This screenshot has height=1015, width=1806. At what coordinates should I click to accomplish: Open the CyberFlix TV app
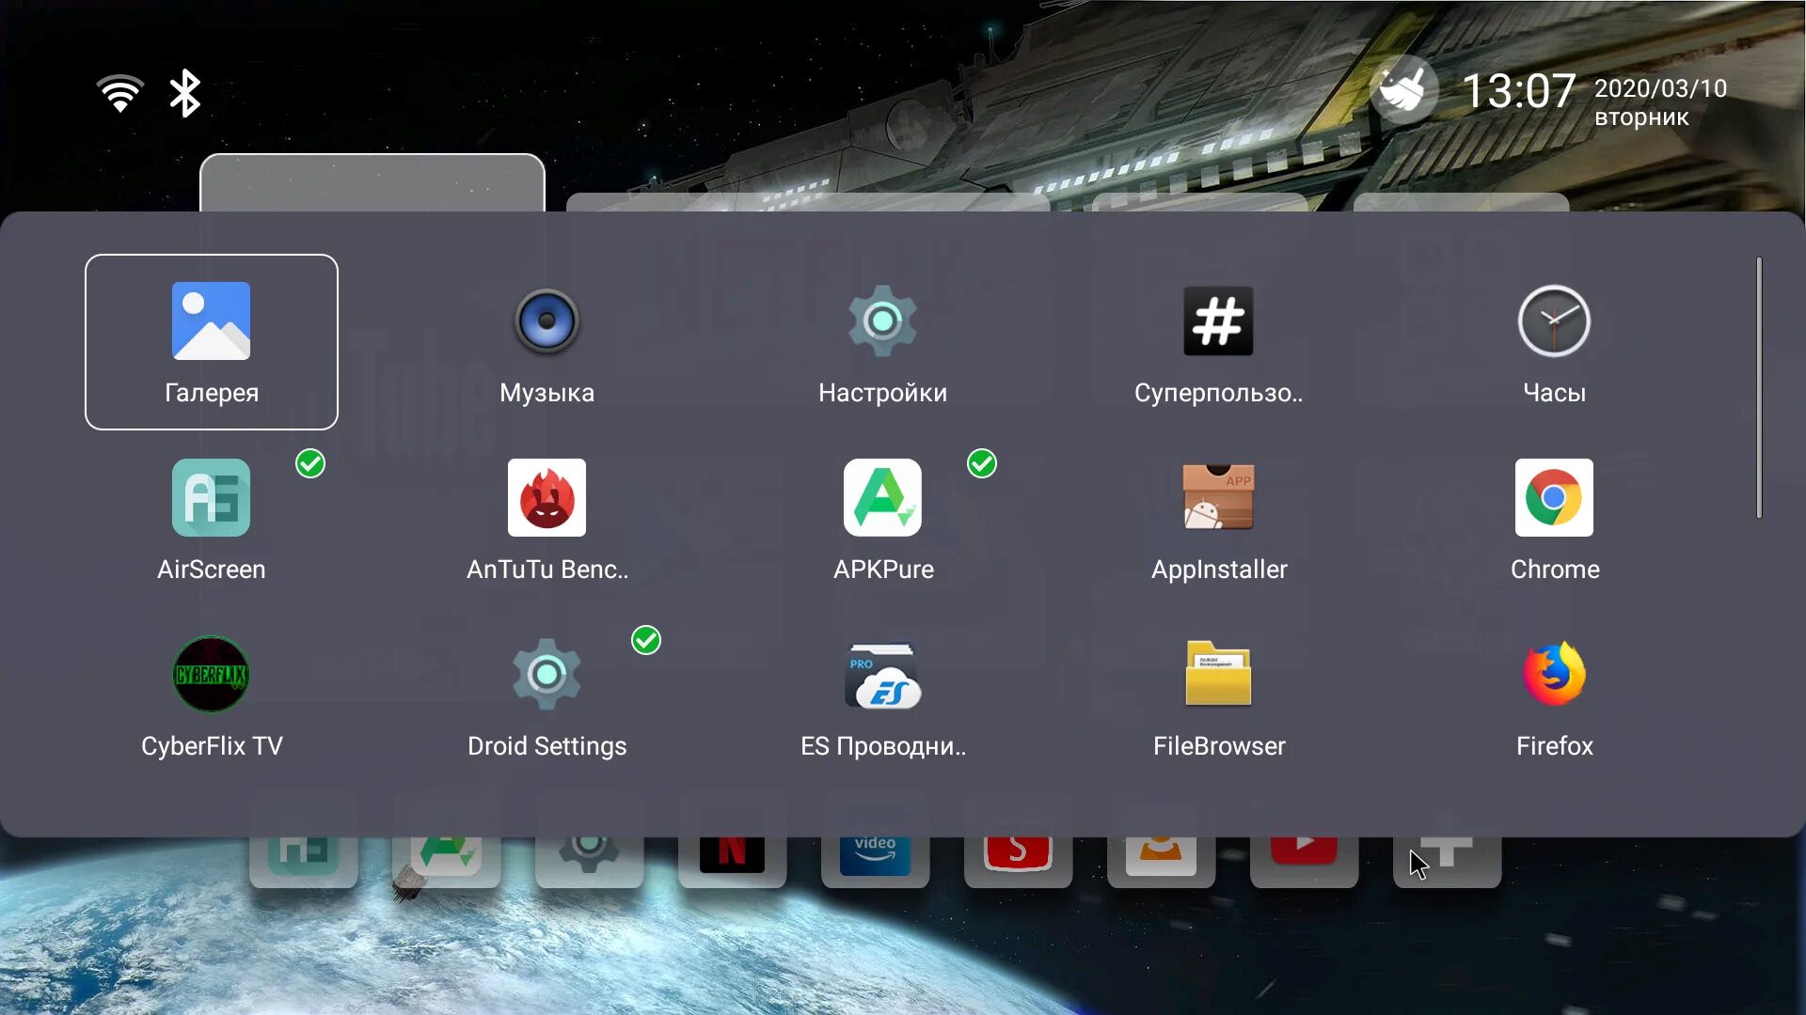coord(211,695)
